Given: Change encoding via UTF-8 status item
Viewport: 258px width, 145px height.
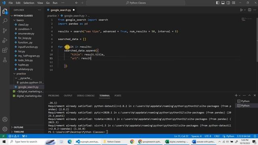Looking at the screenshot, I should pos(208,136).
